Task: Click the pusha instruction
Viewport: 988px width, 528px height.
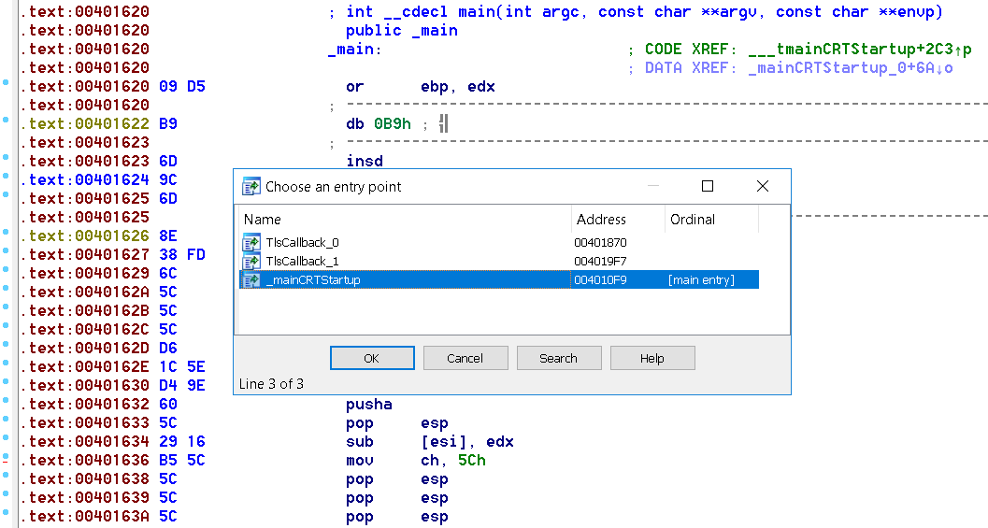Action: [x=368, y=405]
